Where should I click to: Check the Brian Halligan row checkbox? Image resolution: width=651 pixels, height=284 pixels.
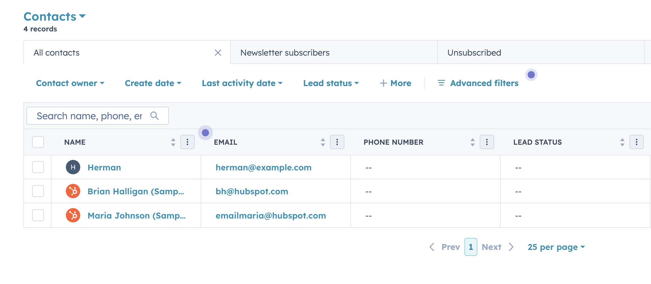pyautogui.click(x=38, y=191)
